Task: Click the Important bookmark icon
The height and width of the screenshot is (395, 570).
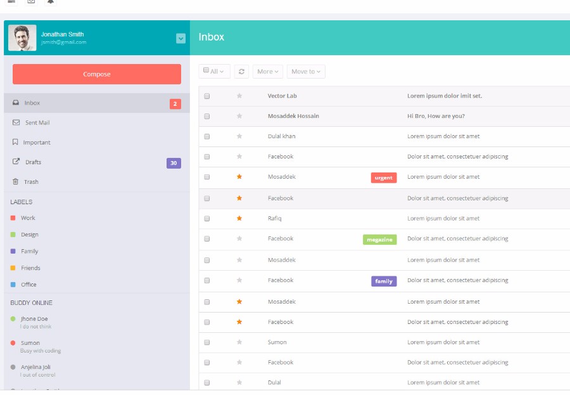Action: [x=15, y=142]
